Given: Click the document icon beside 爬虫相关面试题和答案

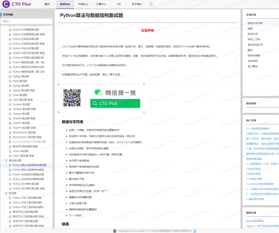Looking at the screenshot, I should coord(10,147).
